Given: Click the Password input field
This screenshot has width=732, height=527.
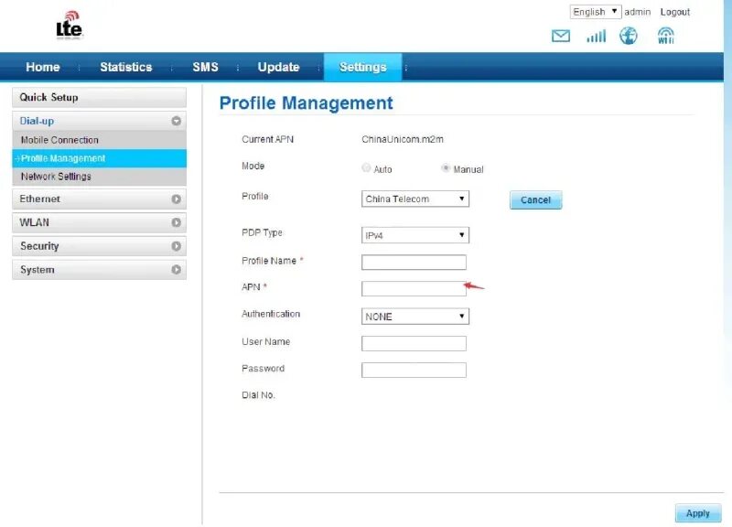Looking at the screenshot, I should [x=414, y=371].
